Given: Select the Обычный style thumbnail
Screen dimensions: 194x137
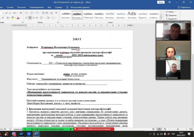Looking at the screenshot, I should coord(88,15).
